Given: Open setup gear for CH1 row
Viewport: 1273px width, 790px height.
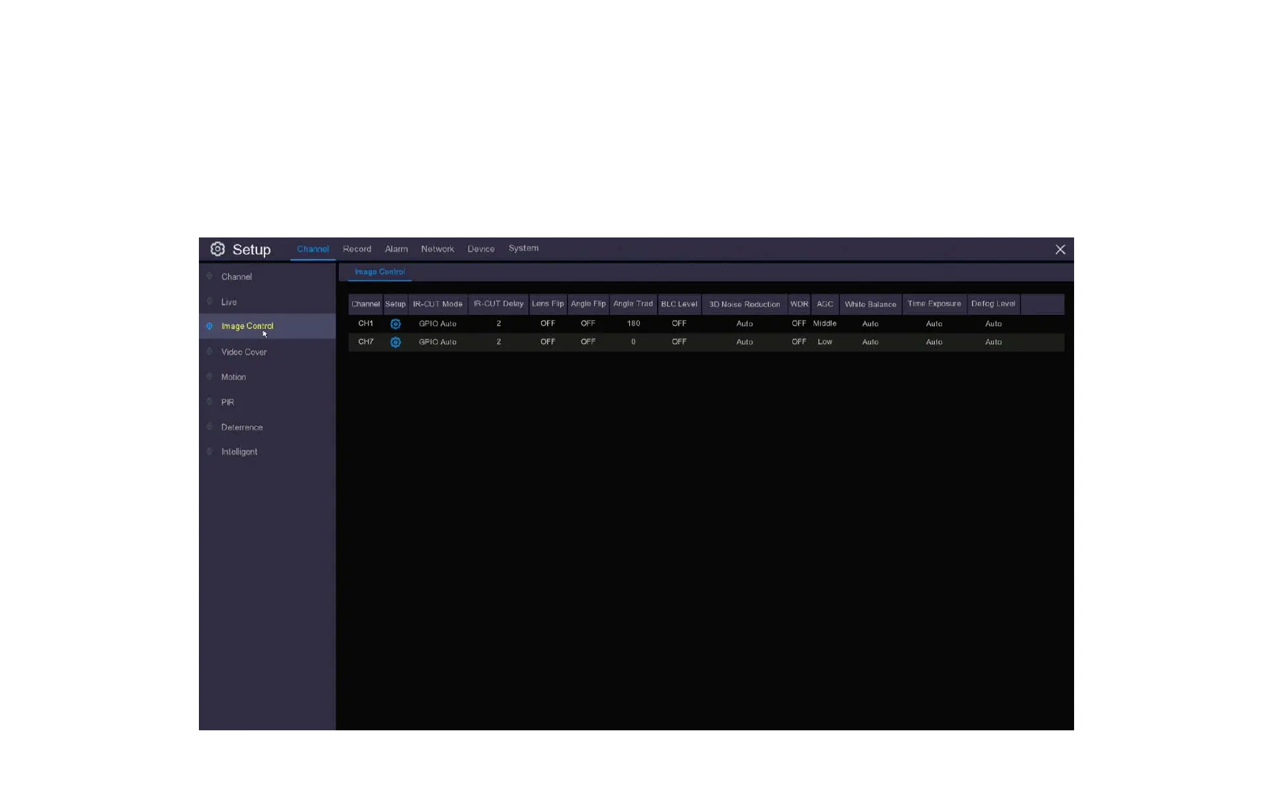Looking at the screenshot, I should click(395, 324).
